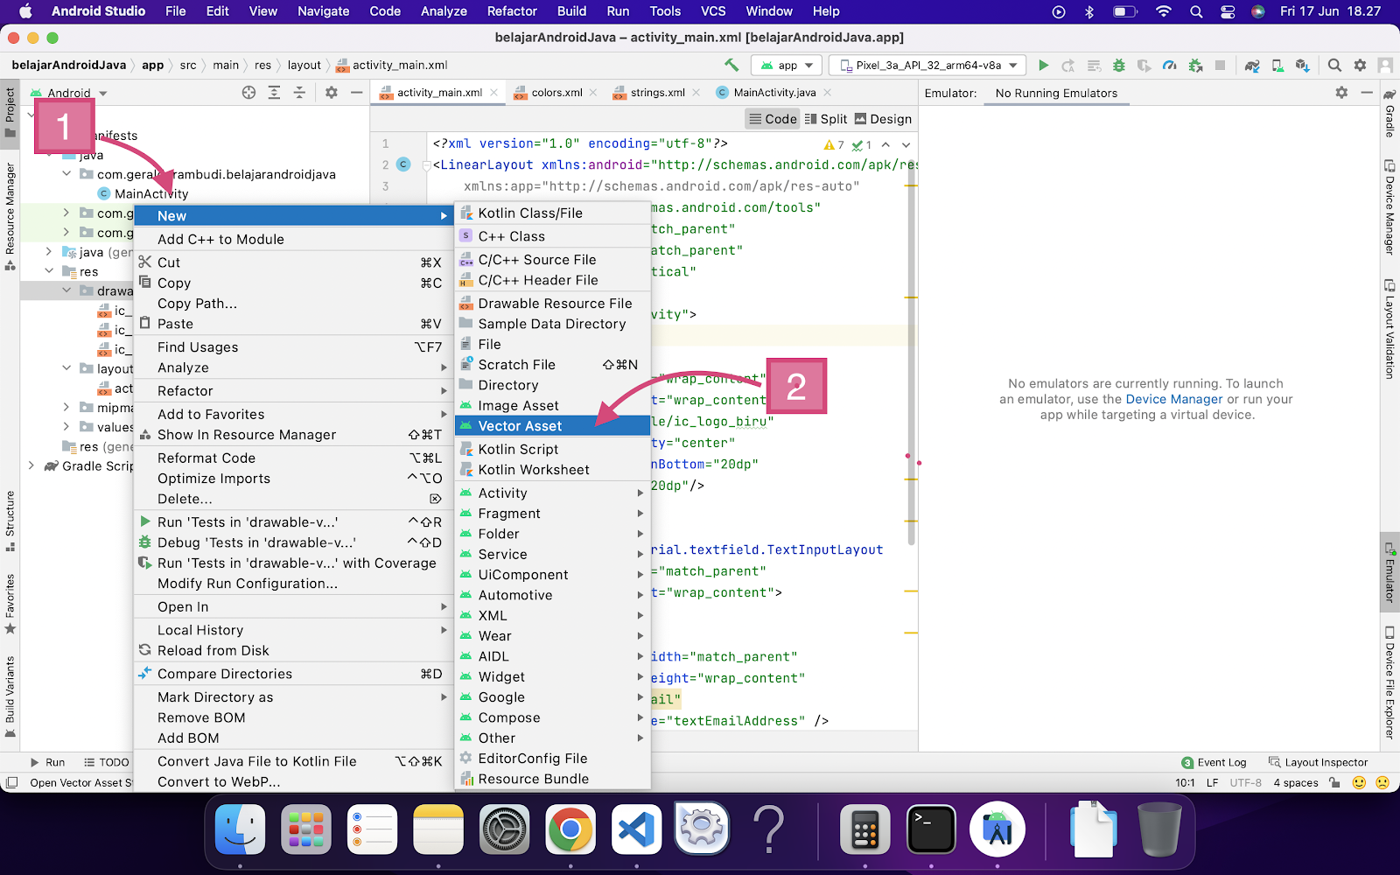Image resolution: width=1400 pixels, height=875 pixels.
Task: Click Select Opened File crosshair icon
Action: [x=248, y=93]
